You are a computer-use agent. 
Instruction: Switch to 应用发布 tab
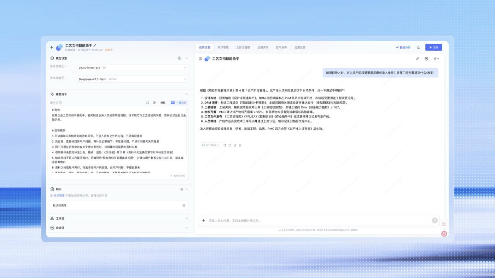click(x=281, y=47)
